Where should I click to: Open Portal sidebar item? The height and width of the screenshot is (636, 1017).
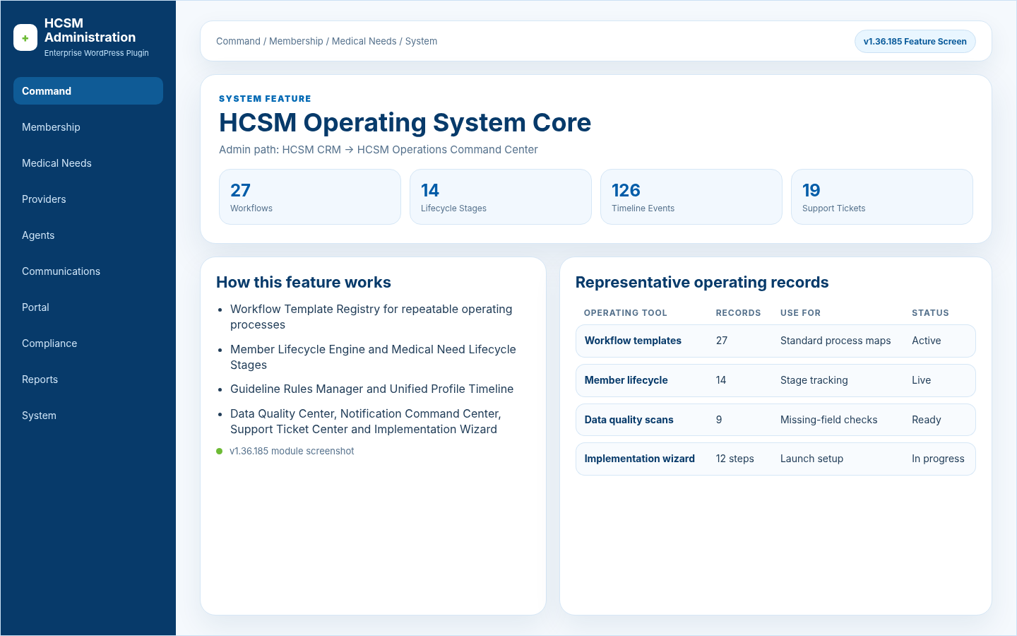(88, 307)
